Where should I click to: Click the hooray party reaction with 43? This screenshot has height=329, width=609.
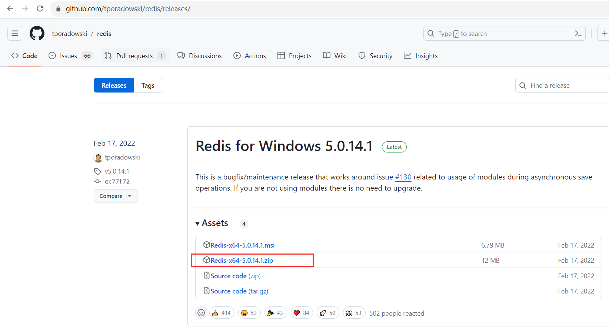(x=276, y=313)
